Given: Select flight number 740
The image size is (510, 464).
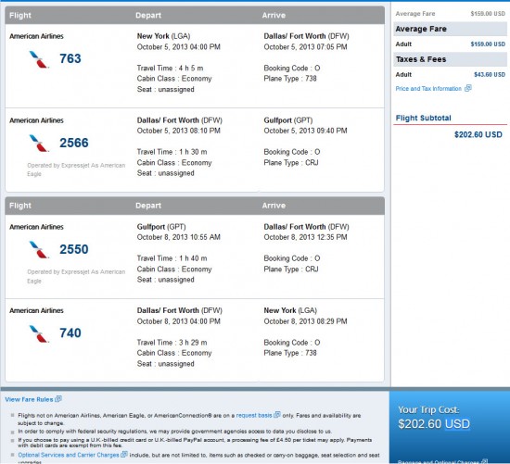Looking at the screenshot, I should 70,333.
